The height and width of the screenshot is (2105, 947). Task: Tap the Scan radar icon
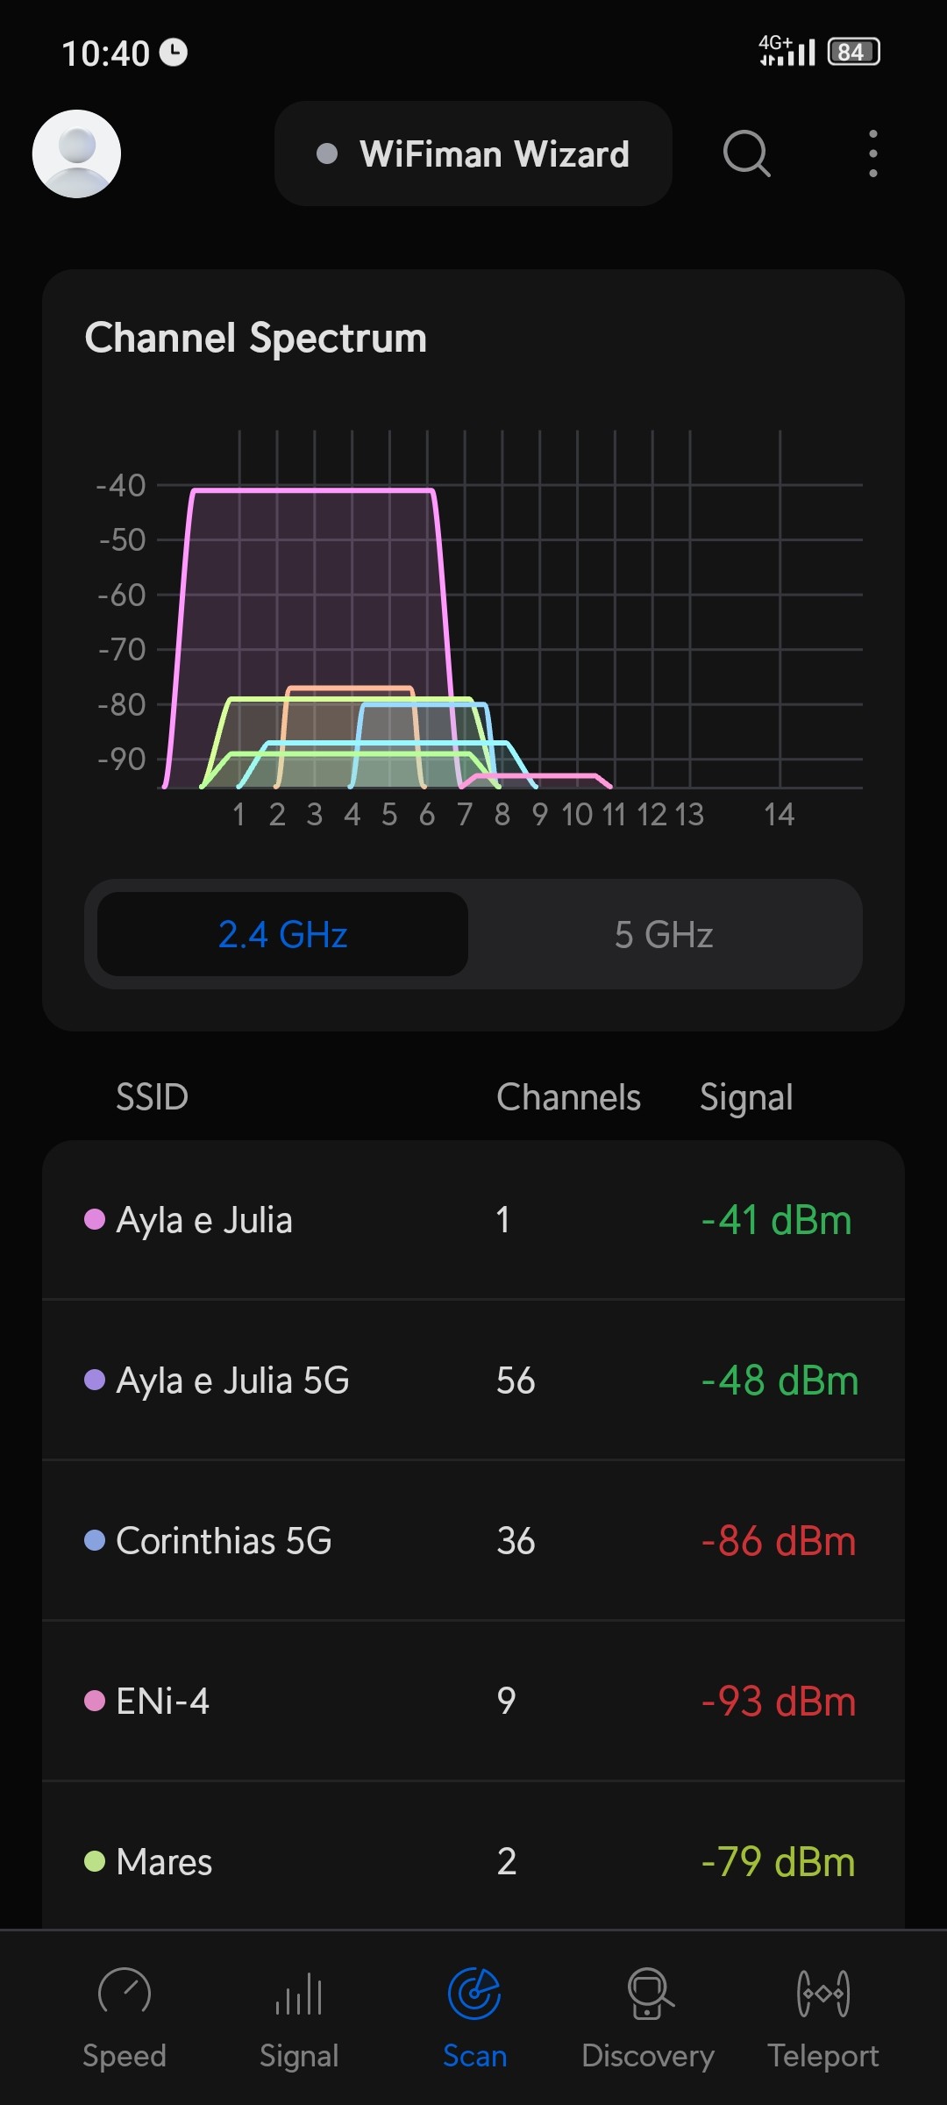coord(474,1994)
